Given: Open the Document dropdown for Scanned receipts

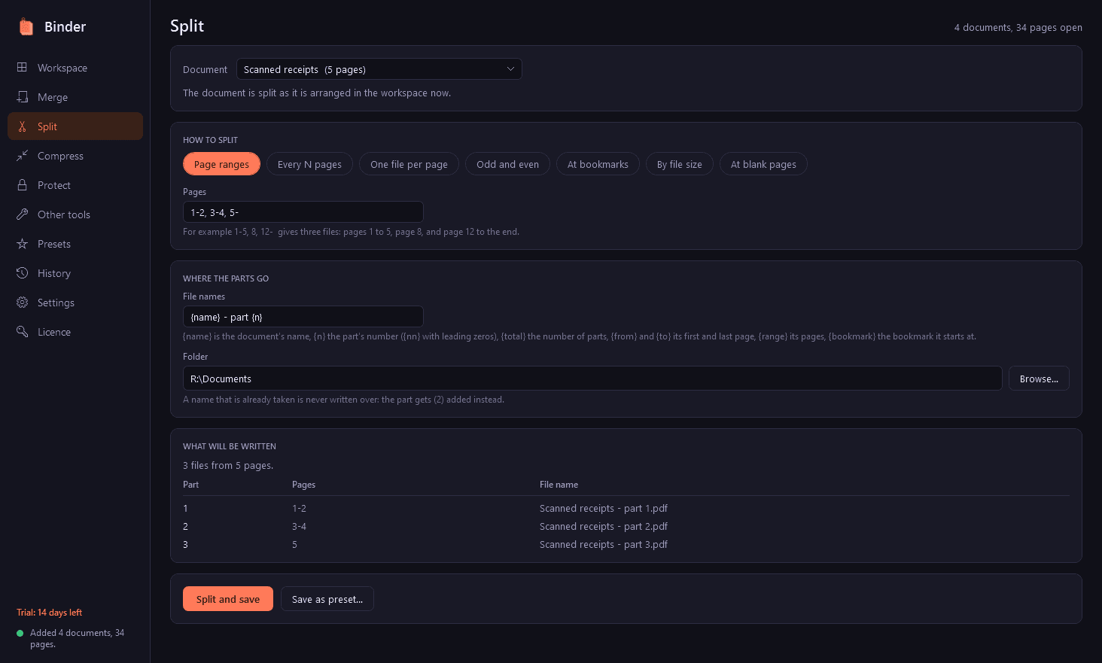Looking at the screenshot, I should [379, 69].
